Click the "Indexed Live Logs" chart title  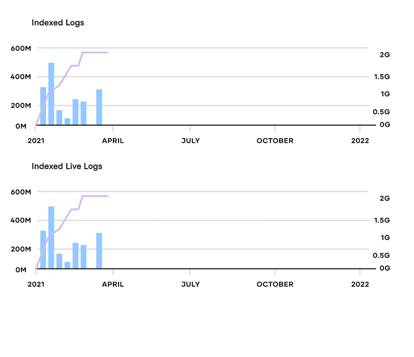(67, 166)
